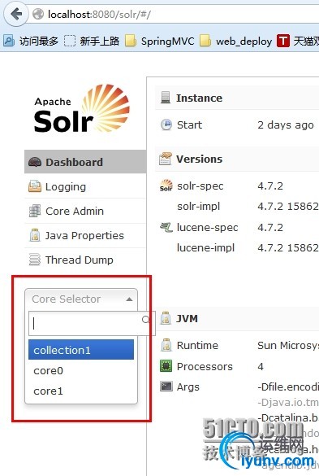Click the Core Admin server icon
The width and height of the screenshot is (319, 476).
(35, 211)
